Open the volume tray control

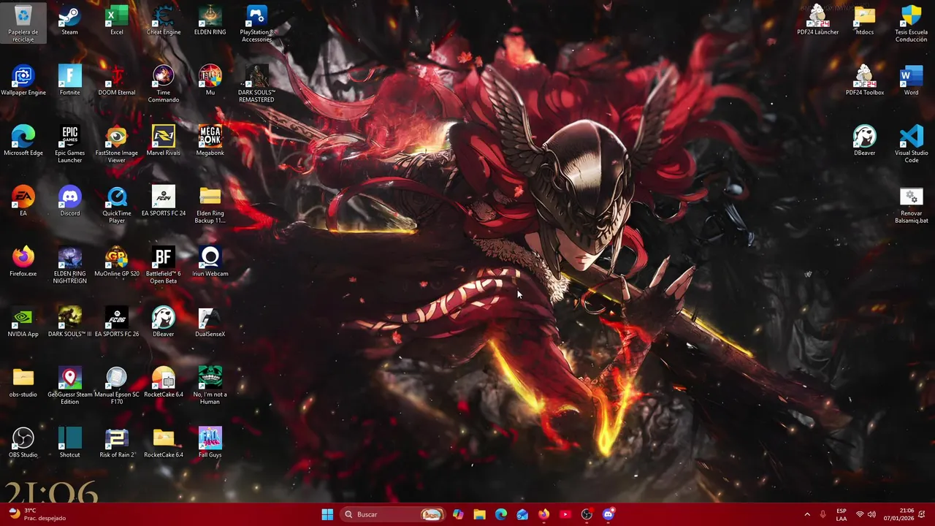pyautogui.click(x=871, y=514)
